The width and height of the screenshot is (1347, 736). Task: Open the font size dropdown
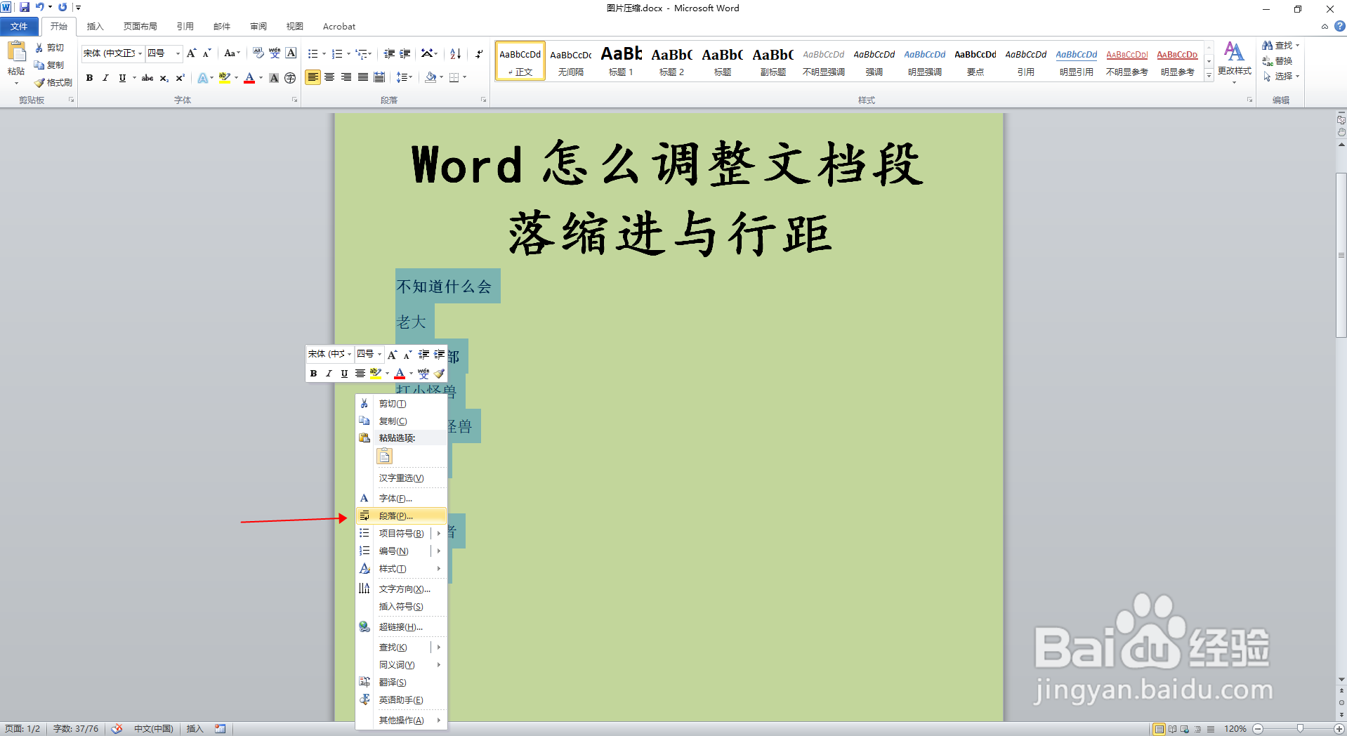tap(177, 53)
